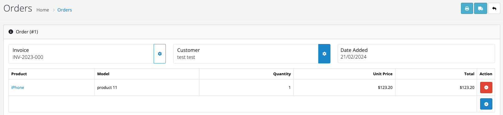This screenshot has width=503, height=115.
Task: Add a product with blue plus button
Action: click(486, 104)
